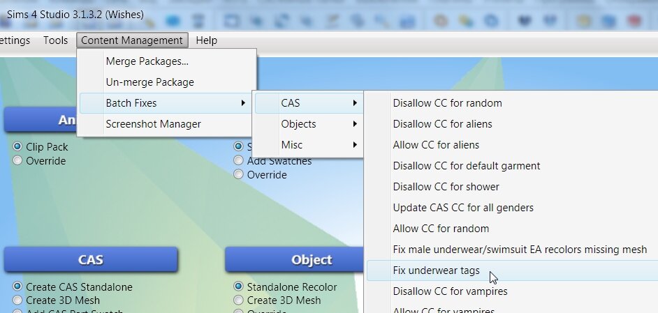658x313 pixels.
Task: Select Create 3D Mesh under CAS
Action: pos(17,300)
